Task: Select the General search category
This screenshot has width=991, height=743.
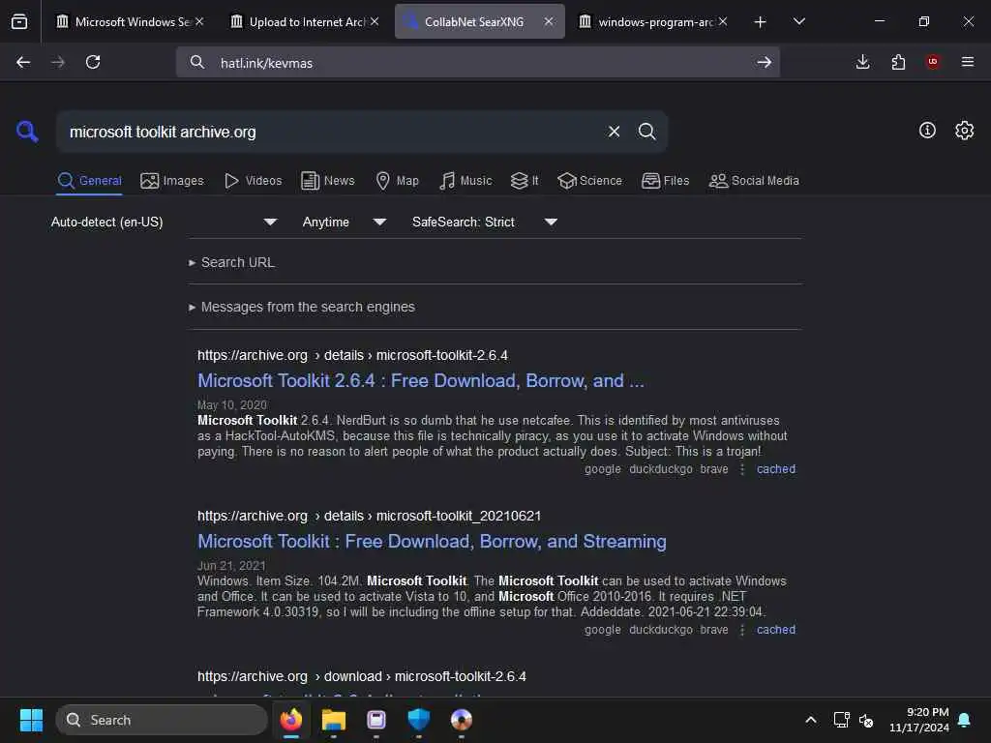Action: pyautogui.click(x=89, y=181)
